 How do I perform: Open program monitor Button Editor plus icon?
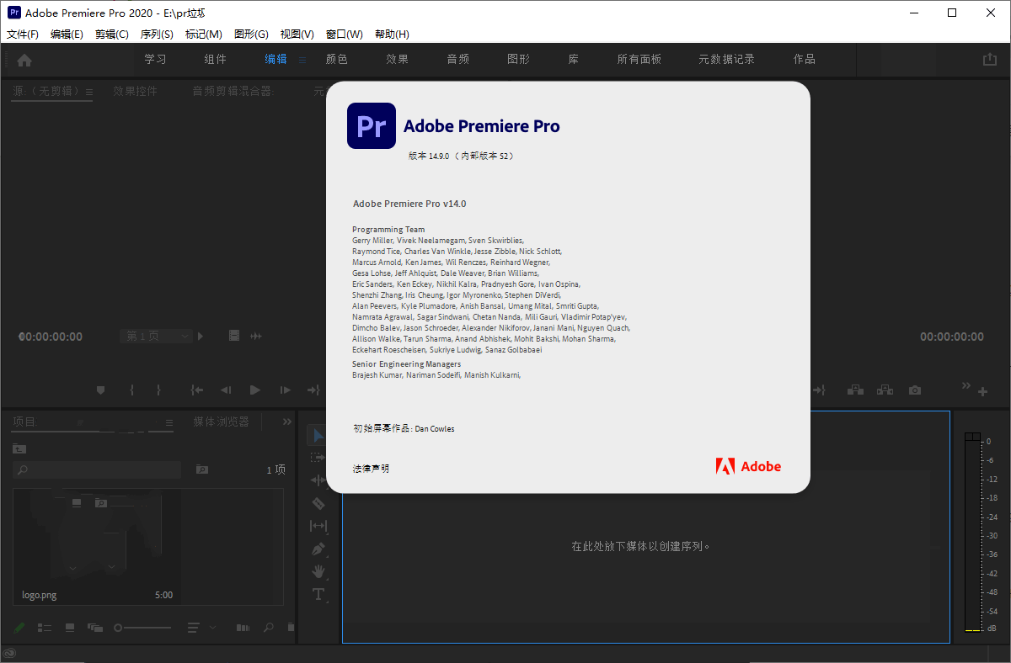982,391
